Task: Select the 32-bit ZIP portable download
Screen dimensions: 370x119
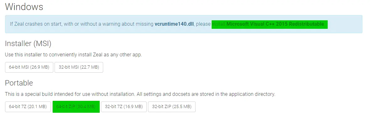Action: [172, 107]
